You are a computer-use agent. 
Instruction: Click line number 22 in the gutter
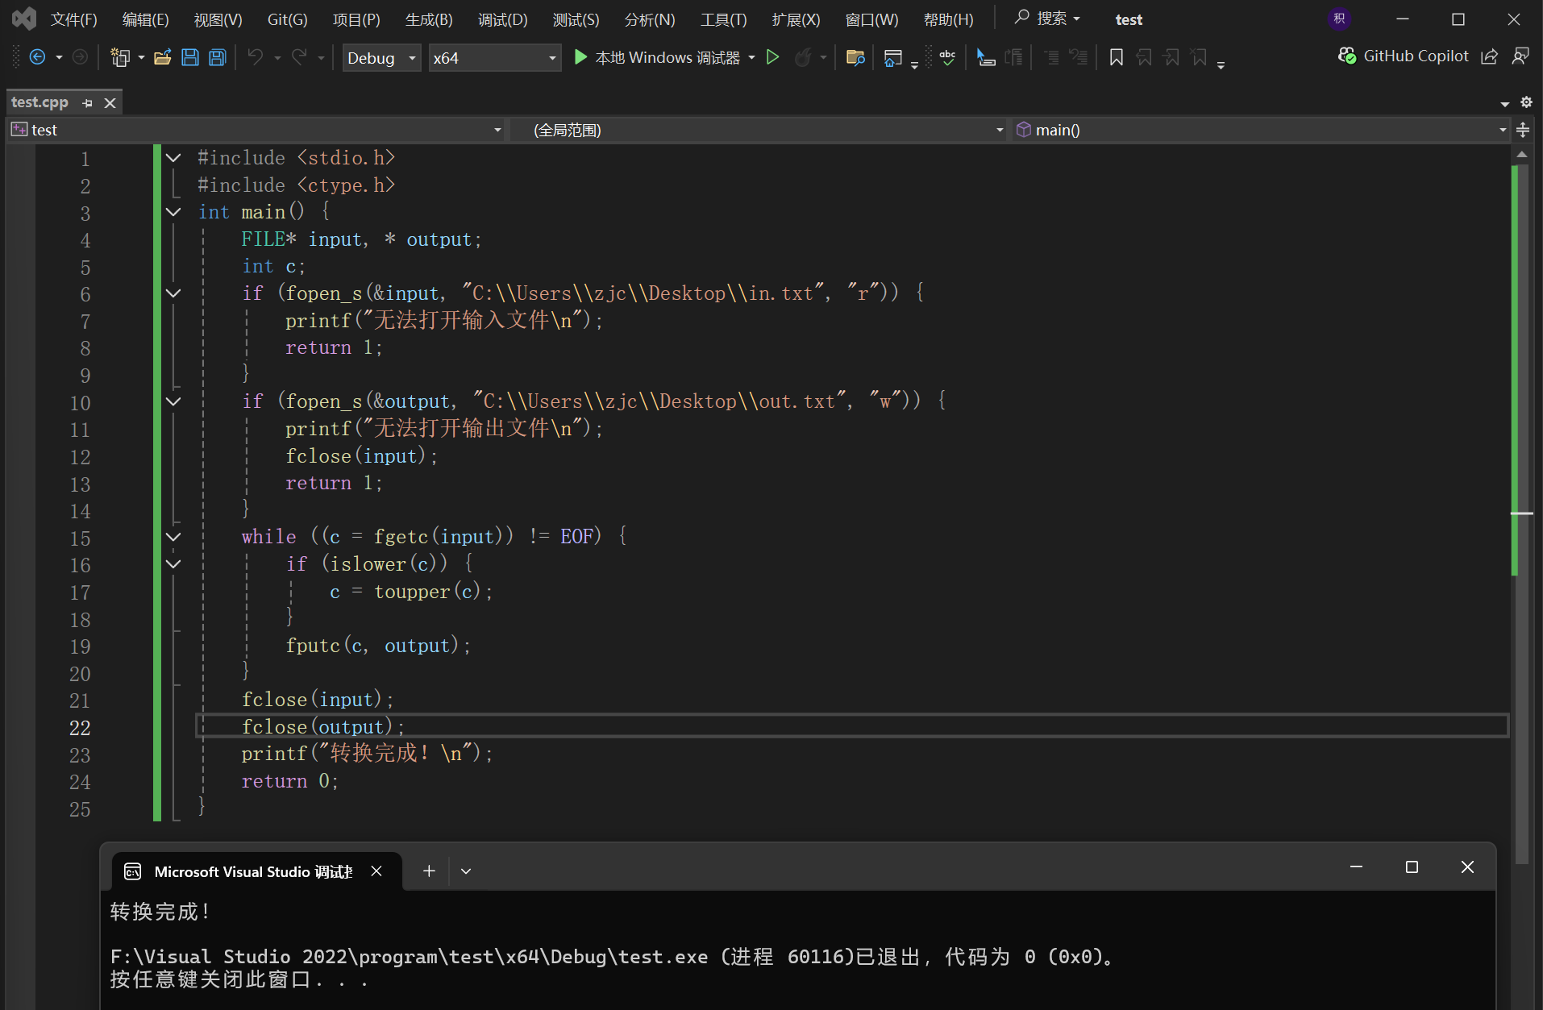coord(80,728)
